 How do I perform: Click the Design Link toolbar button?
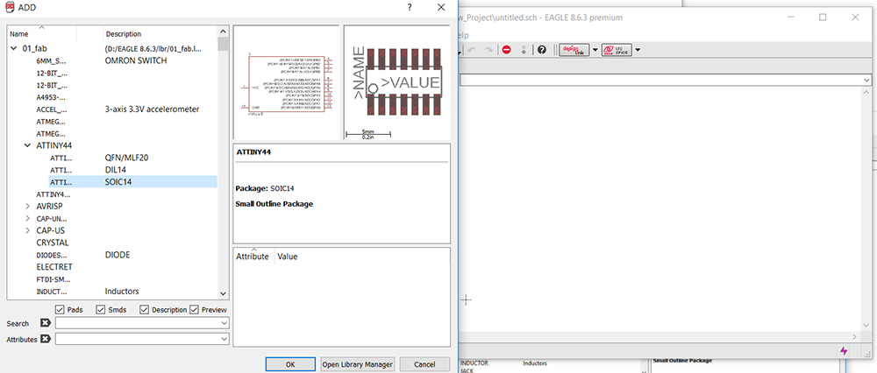click(574, 50)
